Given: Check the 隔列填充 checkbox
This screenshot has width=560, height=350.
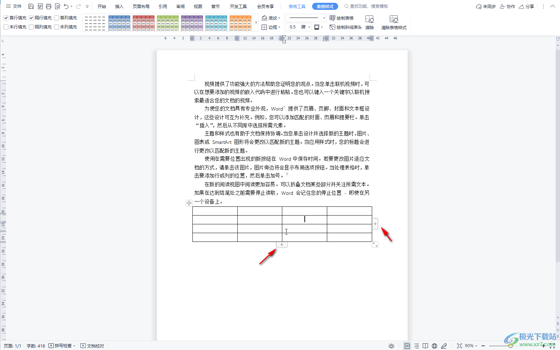Looking at the screenshot, I should click(x=31, y=27).
